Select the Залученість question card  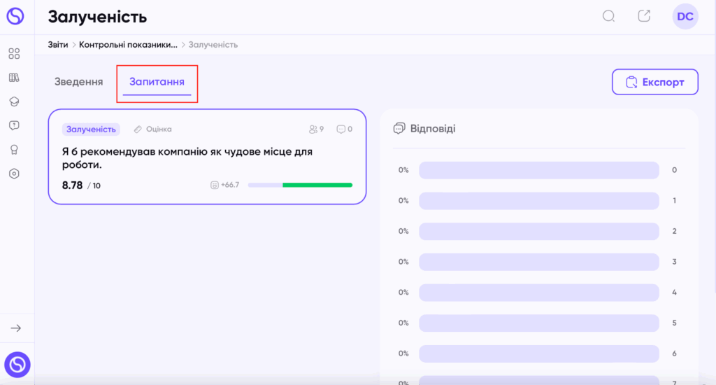coord(207,157)
